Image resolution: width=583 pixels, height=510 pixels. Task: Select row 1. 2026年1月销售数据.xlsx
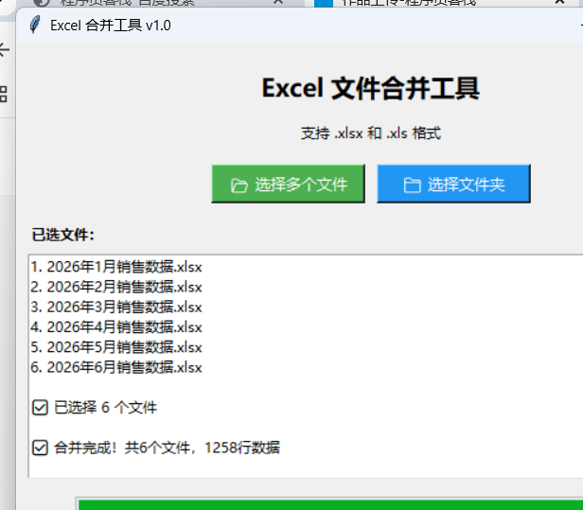116,267
